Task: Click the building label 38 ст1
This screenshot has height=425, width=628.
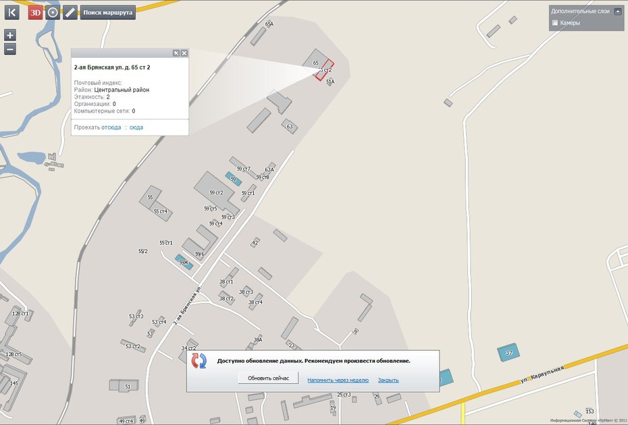Action: tap(226, 281)
